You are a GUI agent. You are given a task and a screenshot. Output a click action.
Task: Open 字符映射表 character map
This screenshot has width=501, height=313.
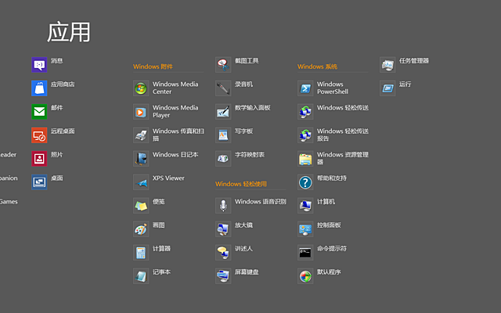pos(240,158)
